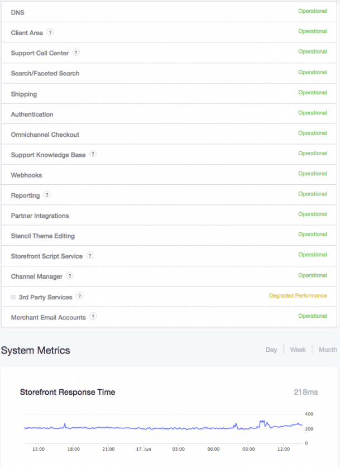The width and height of the screenshot is (340, 468).
Task: Show info icon for Storefront Script Service
Action: 90,255
